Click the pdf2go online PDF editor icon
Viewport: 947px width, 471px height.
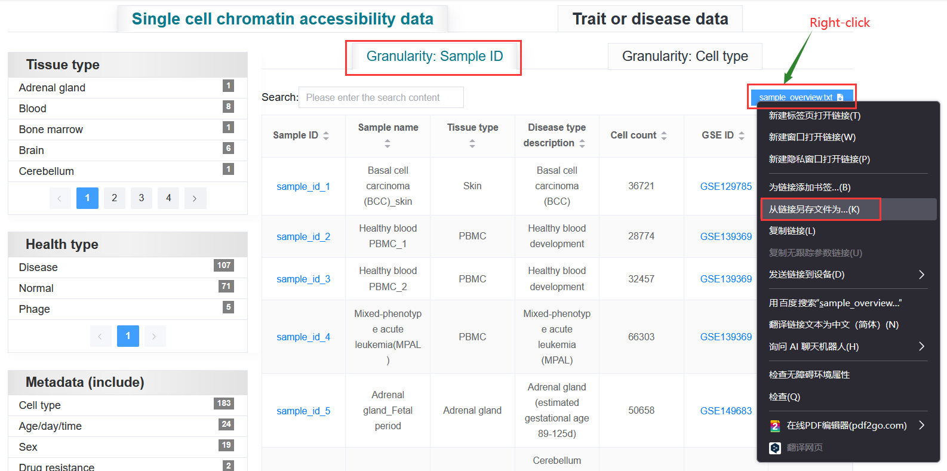[775, 426]
